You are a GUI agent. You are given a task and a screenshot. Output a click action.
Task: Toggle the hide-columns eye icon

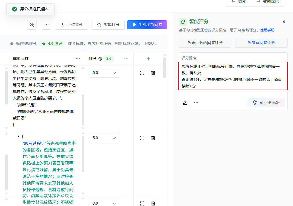click(32, 25)
